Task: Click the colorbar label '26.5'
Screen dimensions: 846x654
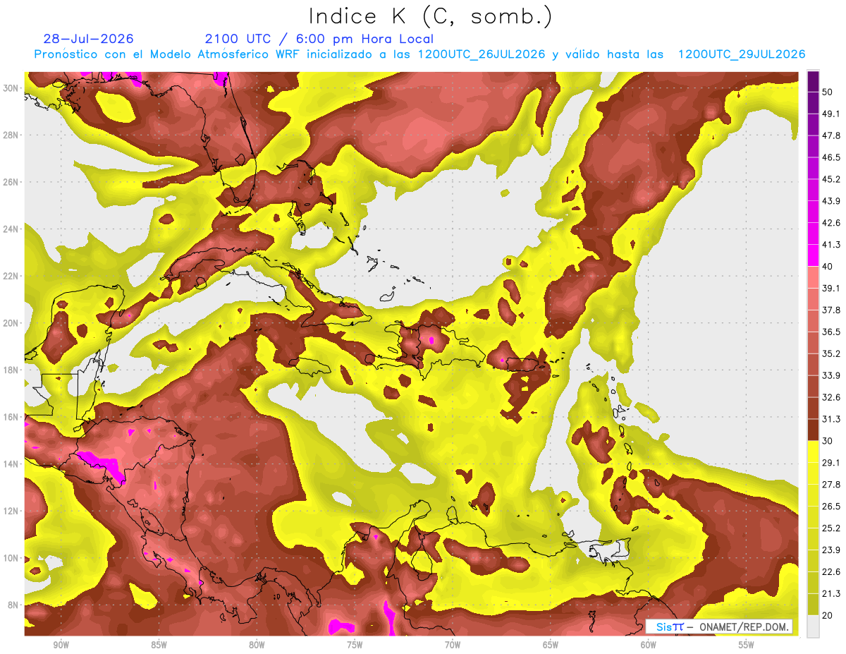Action: tap(831, 507)
